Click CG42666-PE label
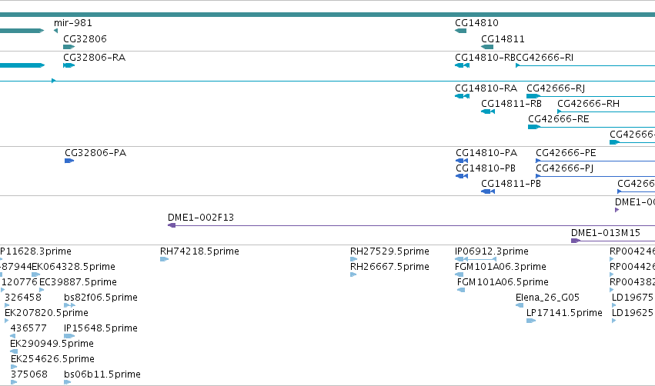The width and height of the screenshot is (655, 386). pos(566,153)
